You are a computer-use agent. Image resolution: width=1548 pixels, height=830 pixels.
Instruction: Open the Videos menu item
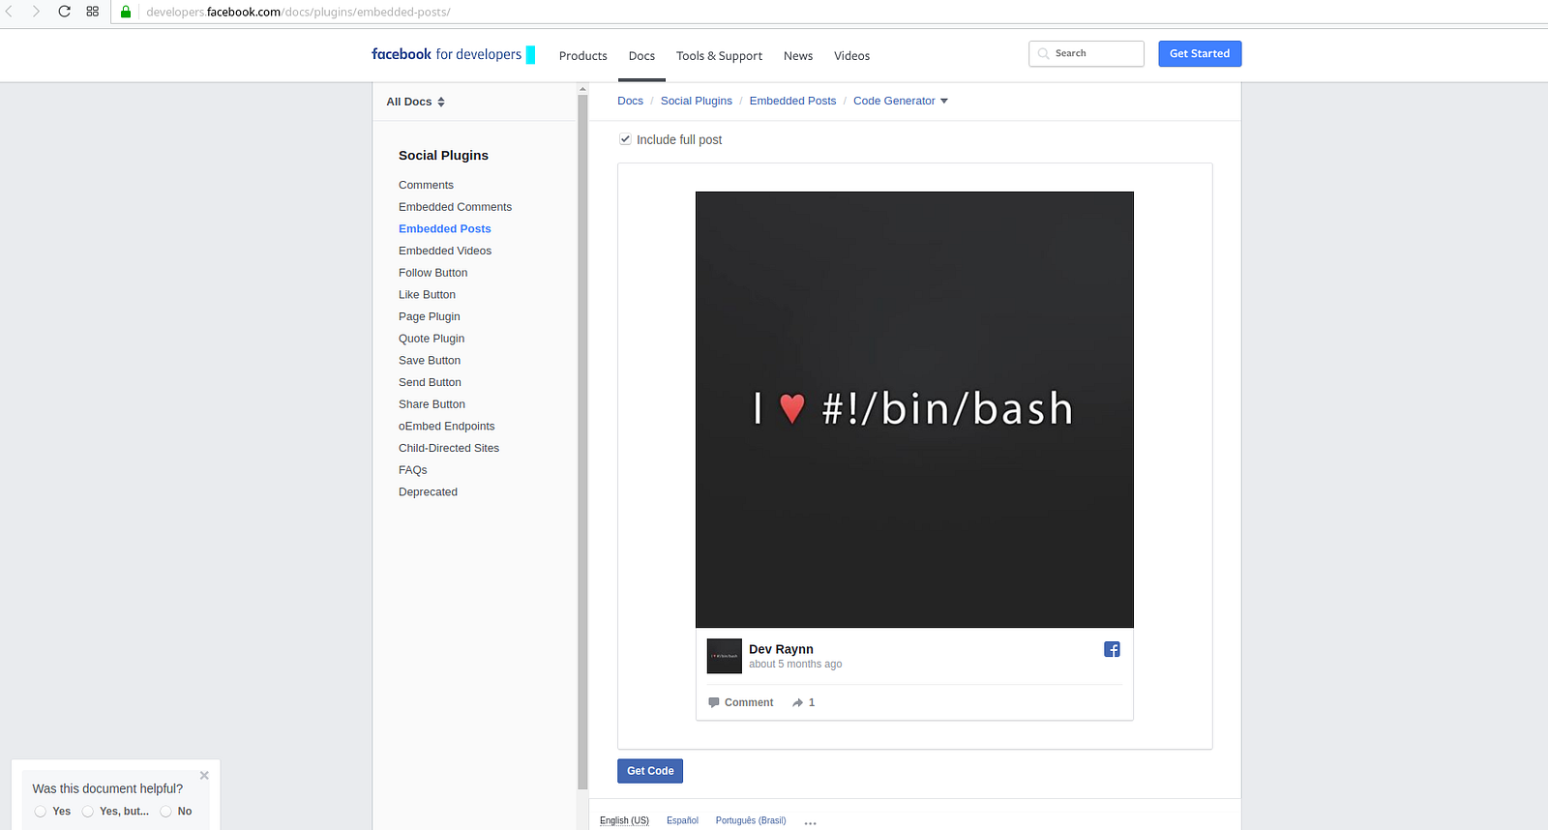click(x=852, y=56)
